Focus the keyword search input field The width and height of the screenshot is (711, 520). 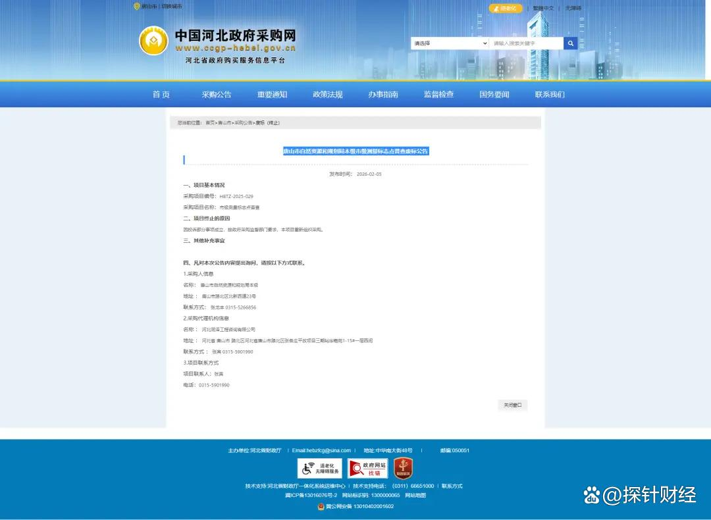(526, 43)
